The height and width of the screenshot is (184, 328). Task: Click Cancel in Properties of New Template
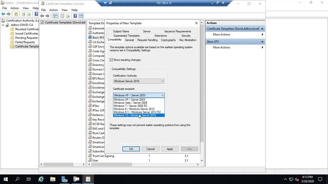(x=150, y=149)
